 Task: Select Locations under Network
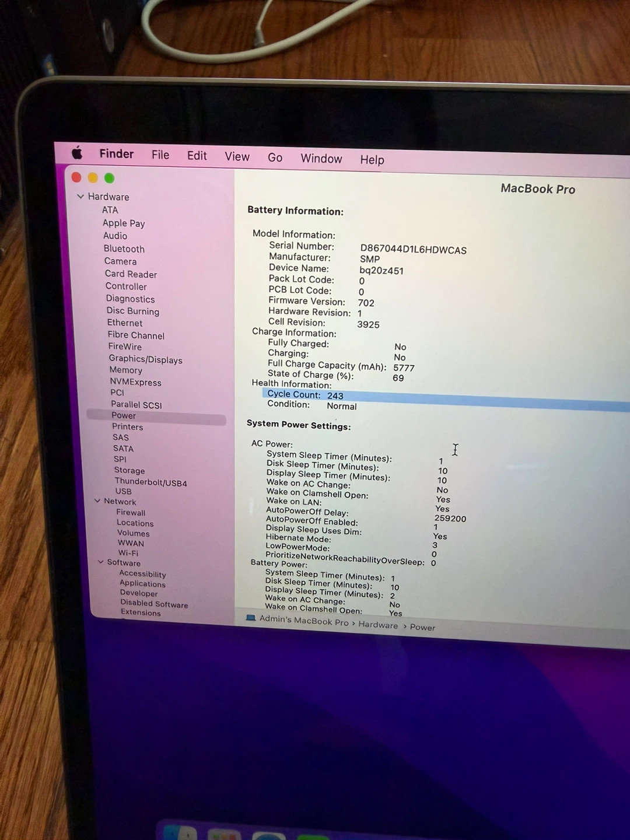[x=135, y=523]
